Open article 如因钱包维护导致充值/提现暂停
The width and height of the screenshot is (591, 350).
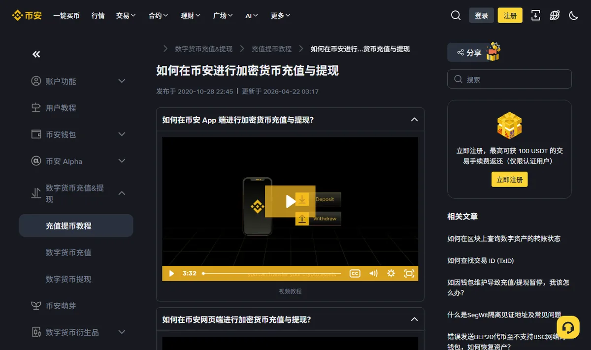[x=508, y=287]
